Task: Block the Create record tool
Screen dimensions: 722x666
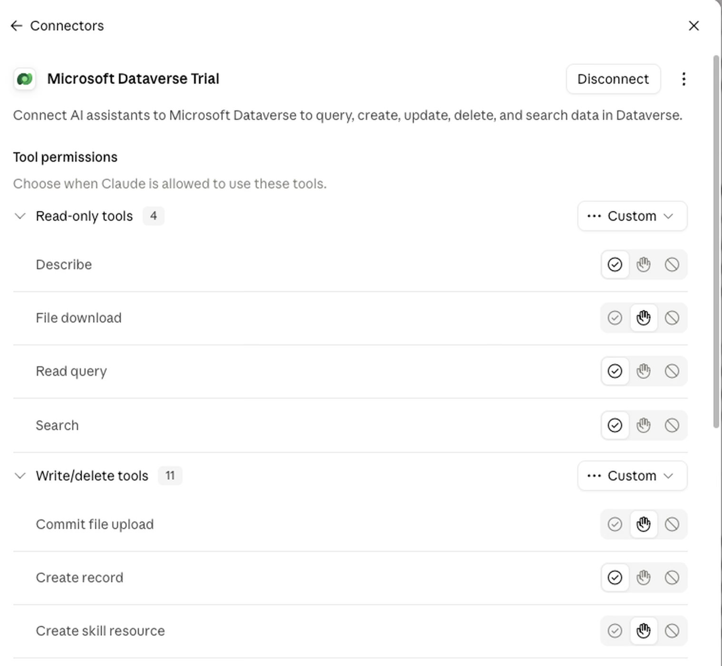Action: [672, 578]
